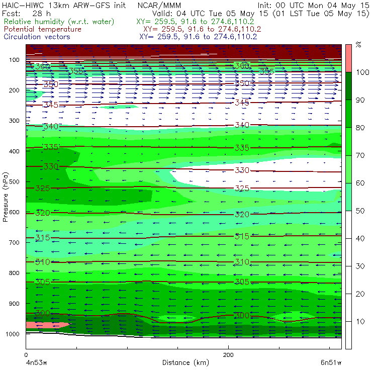Click the colorbar '50' percent label

360,211
